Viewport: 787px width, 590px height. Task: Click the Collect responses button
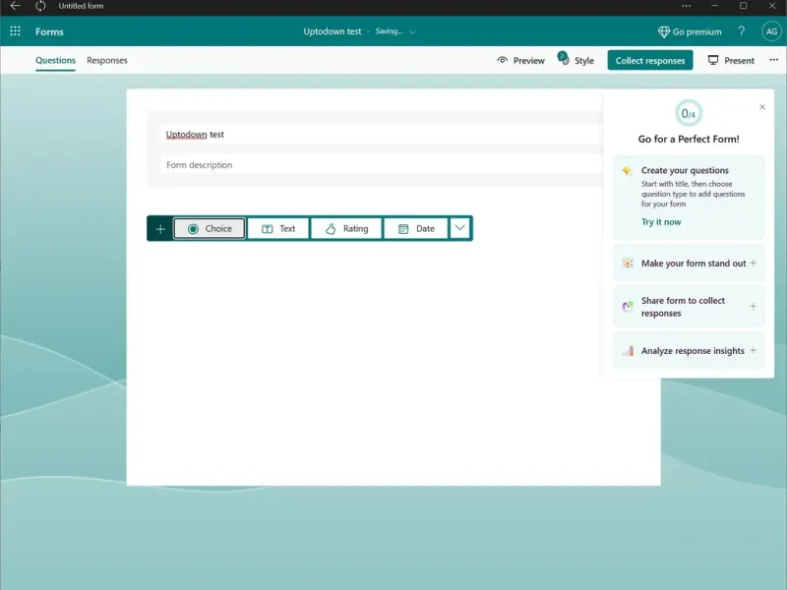tap(650, 60)
